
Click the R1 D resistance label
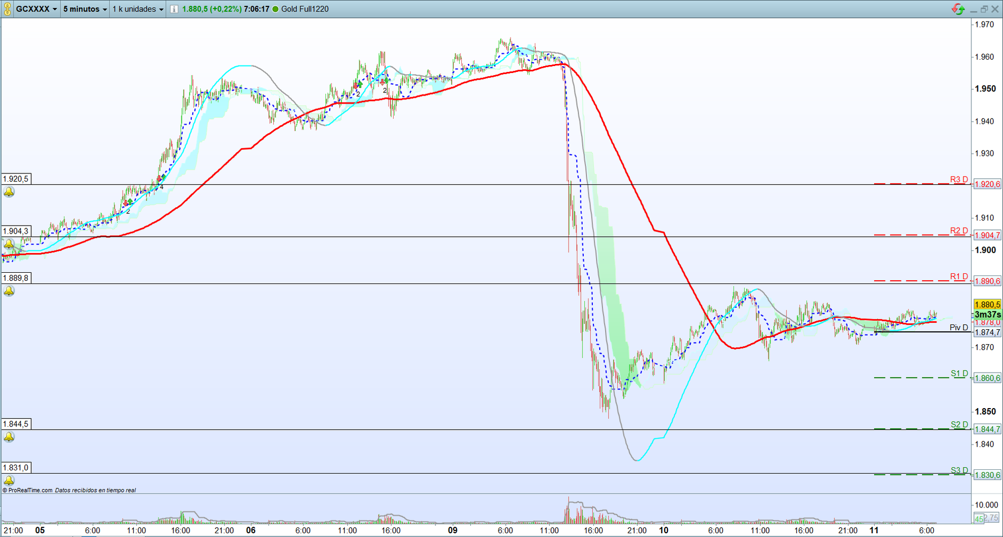tap(959, 277)
